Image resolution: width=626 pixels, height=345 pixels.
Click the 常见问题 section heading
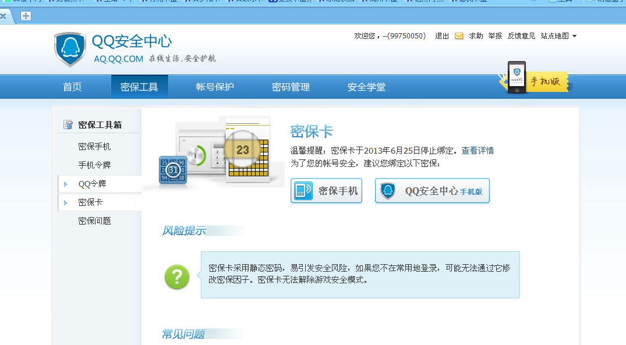(183, 334)
